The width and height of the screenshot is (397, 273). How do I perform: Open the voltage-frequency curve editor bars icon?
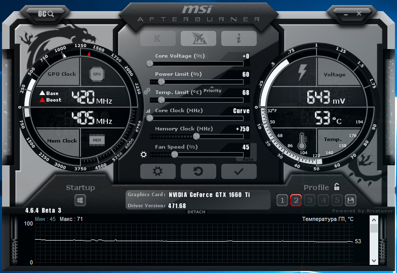pyautogui.click(x=148, y=111)
